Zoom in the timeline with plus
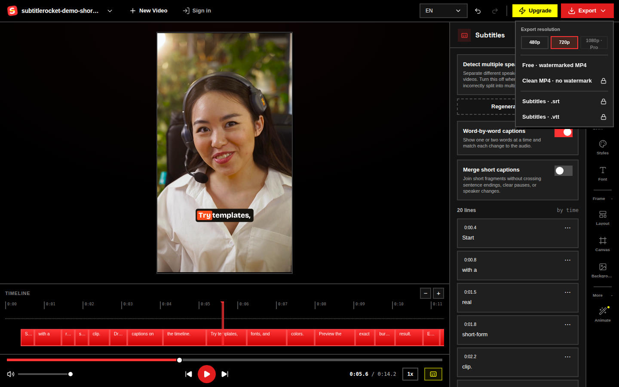The image size is (619, 387). 438,293
